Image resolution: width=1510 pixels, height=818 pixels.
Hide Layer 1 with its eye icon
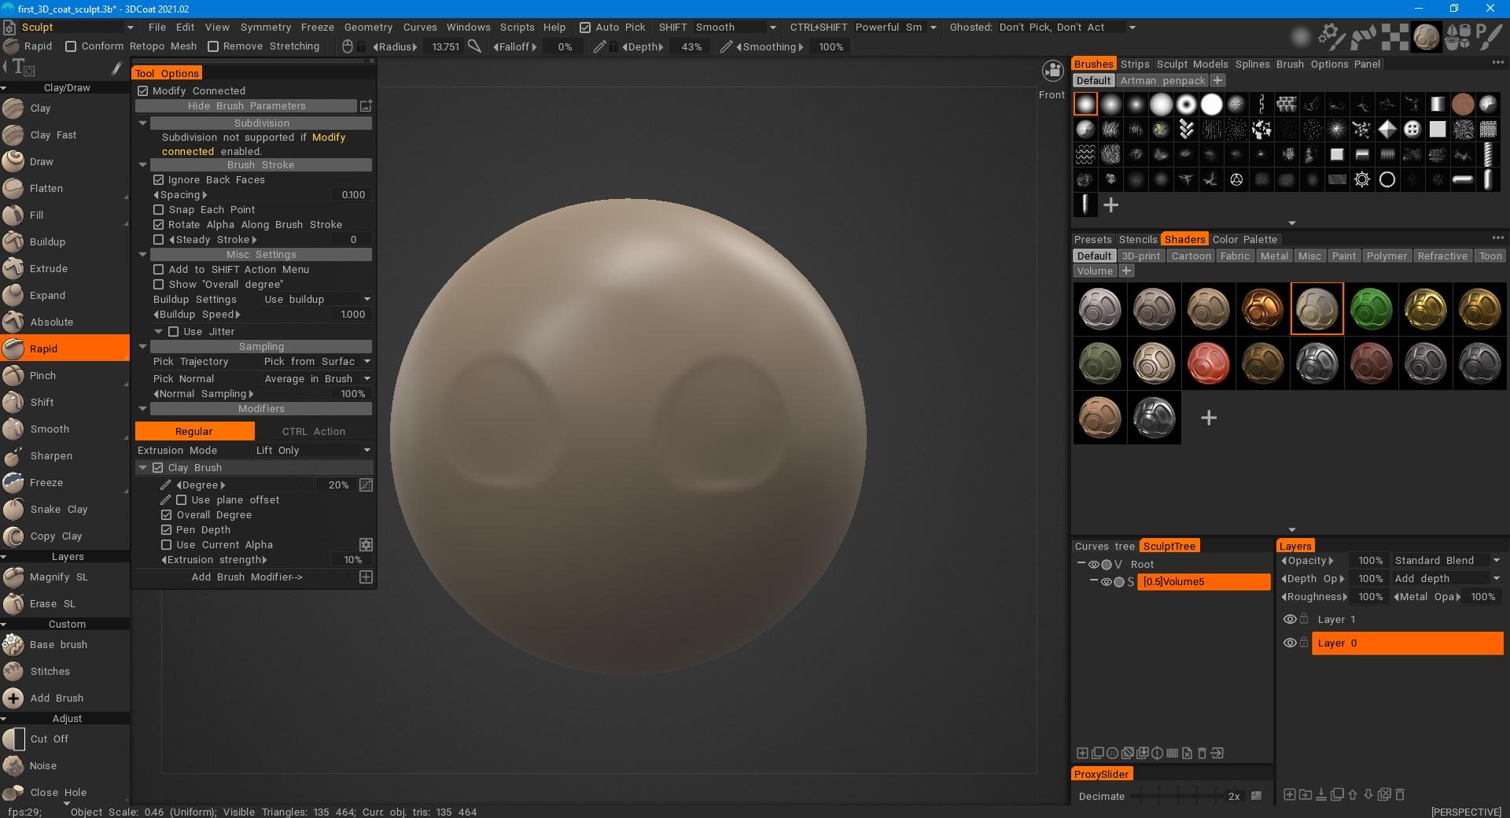[x=1289, y=620]
